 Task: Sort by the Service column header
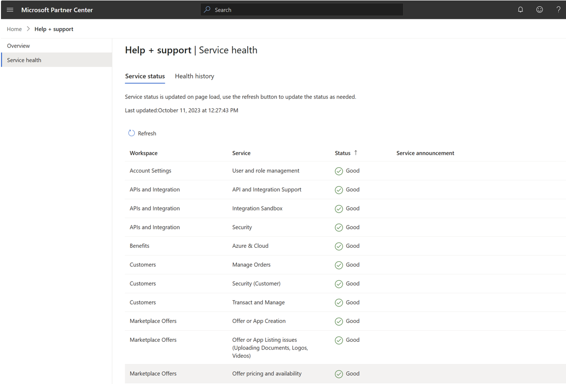point(241,153)
